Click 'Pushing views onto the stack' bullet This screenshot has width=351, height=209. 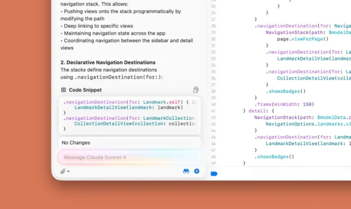(121, 15)
